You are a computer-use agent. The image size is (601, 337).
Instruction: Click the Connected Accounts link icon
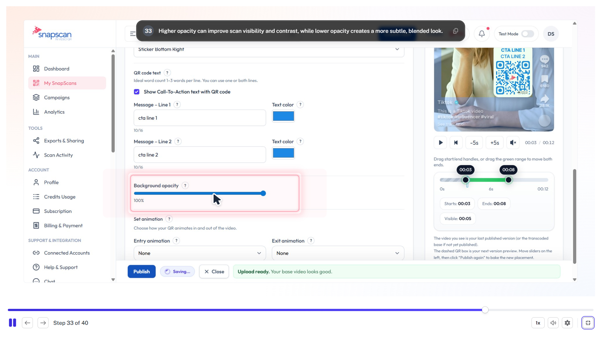(36, 253)
